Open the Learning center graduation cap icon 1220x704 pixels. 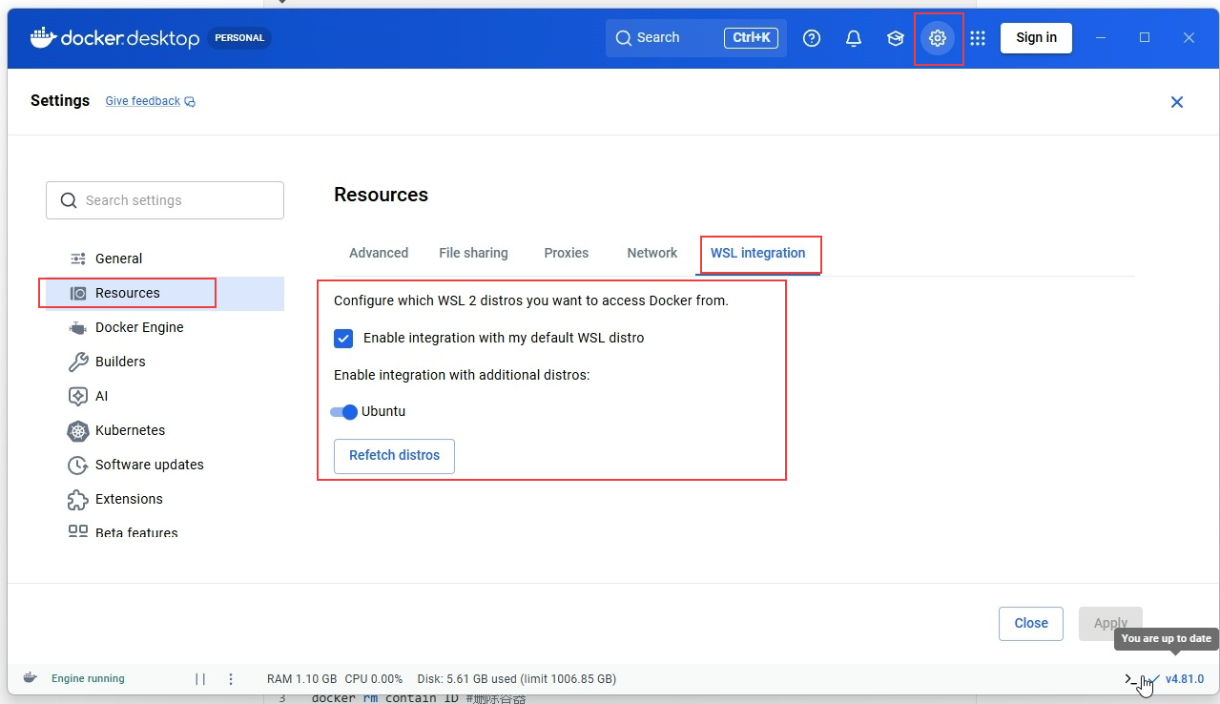pyautogui.click(x=895, y=38)
